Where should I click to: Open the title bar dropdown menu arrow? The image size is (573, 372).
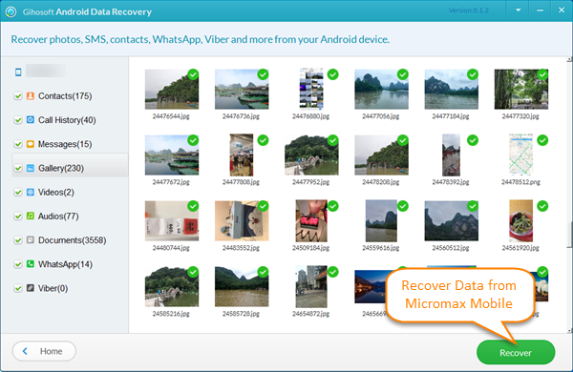tap(519, 10)
